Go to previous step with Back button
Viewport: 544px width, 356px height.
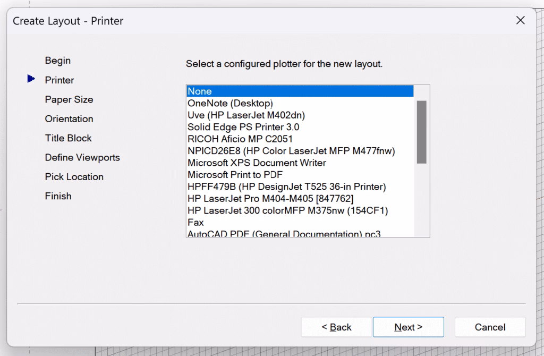(x=336, y=327)
